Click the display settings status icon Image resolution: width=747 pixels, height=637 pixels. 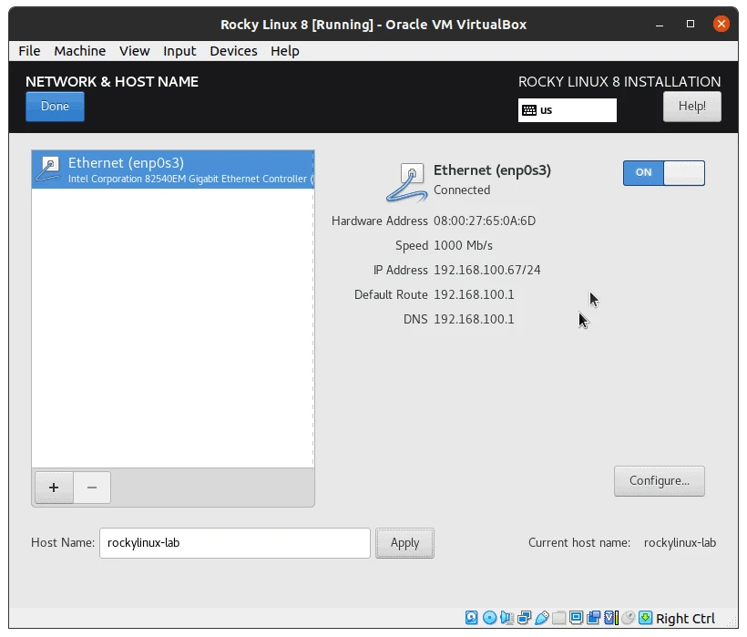tap(575, 618)
